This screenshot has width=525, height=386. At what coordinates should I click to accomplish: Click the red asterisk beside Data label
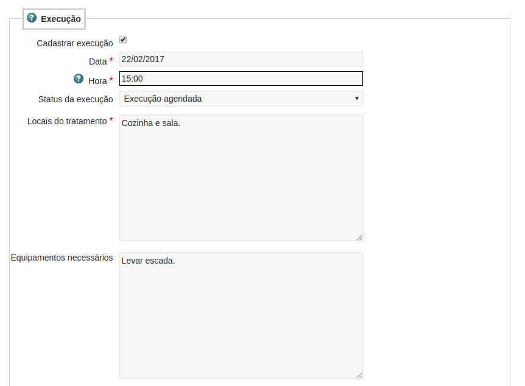111,61
